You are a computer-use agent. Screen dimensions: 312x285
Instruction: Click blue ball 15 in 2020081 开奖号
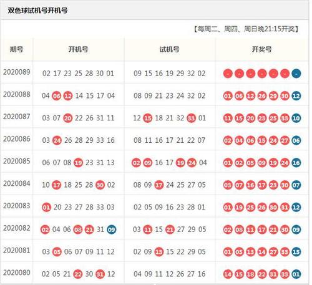(296, 252)
